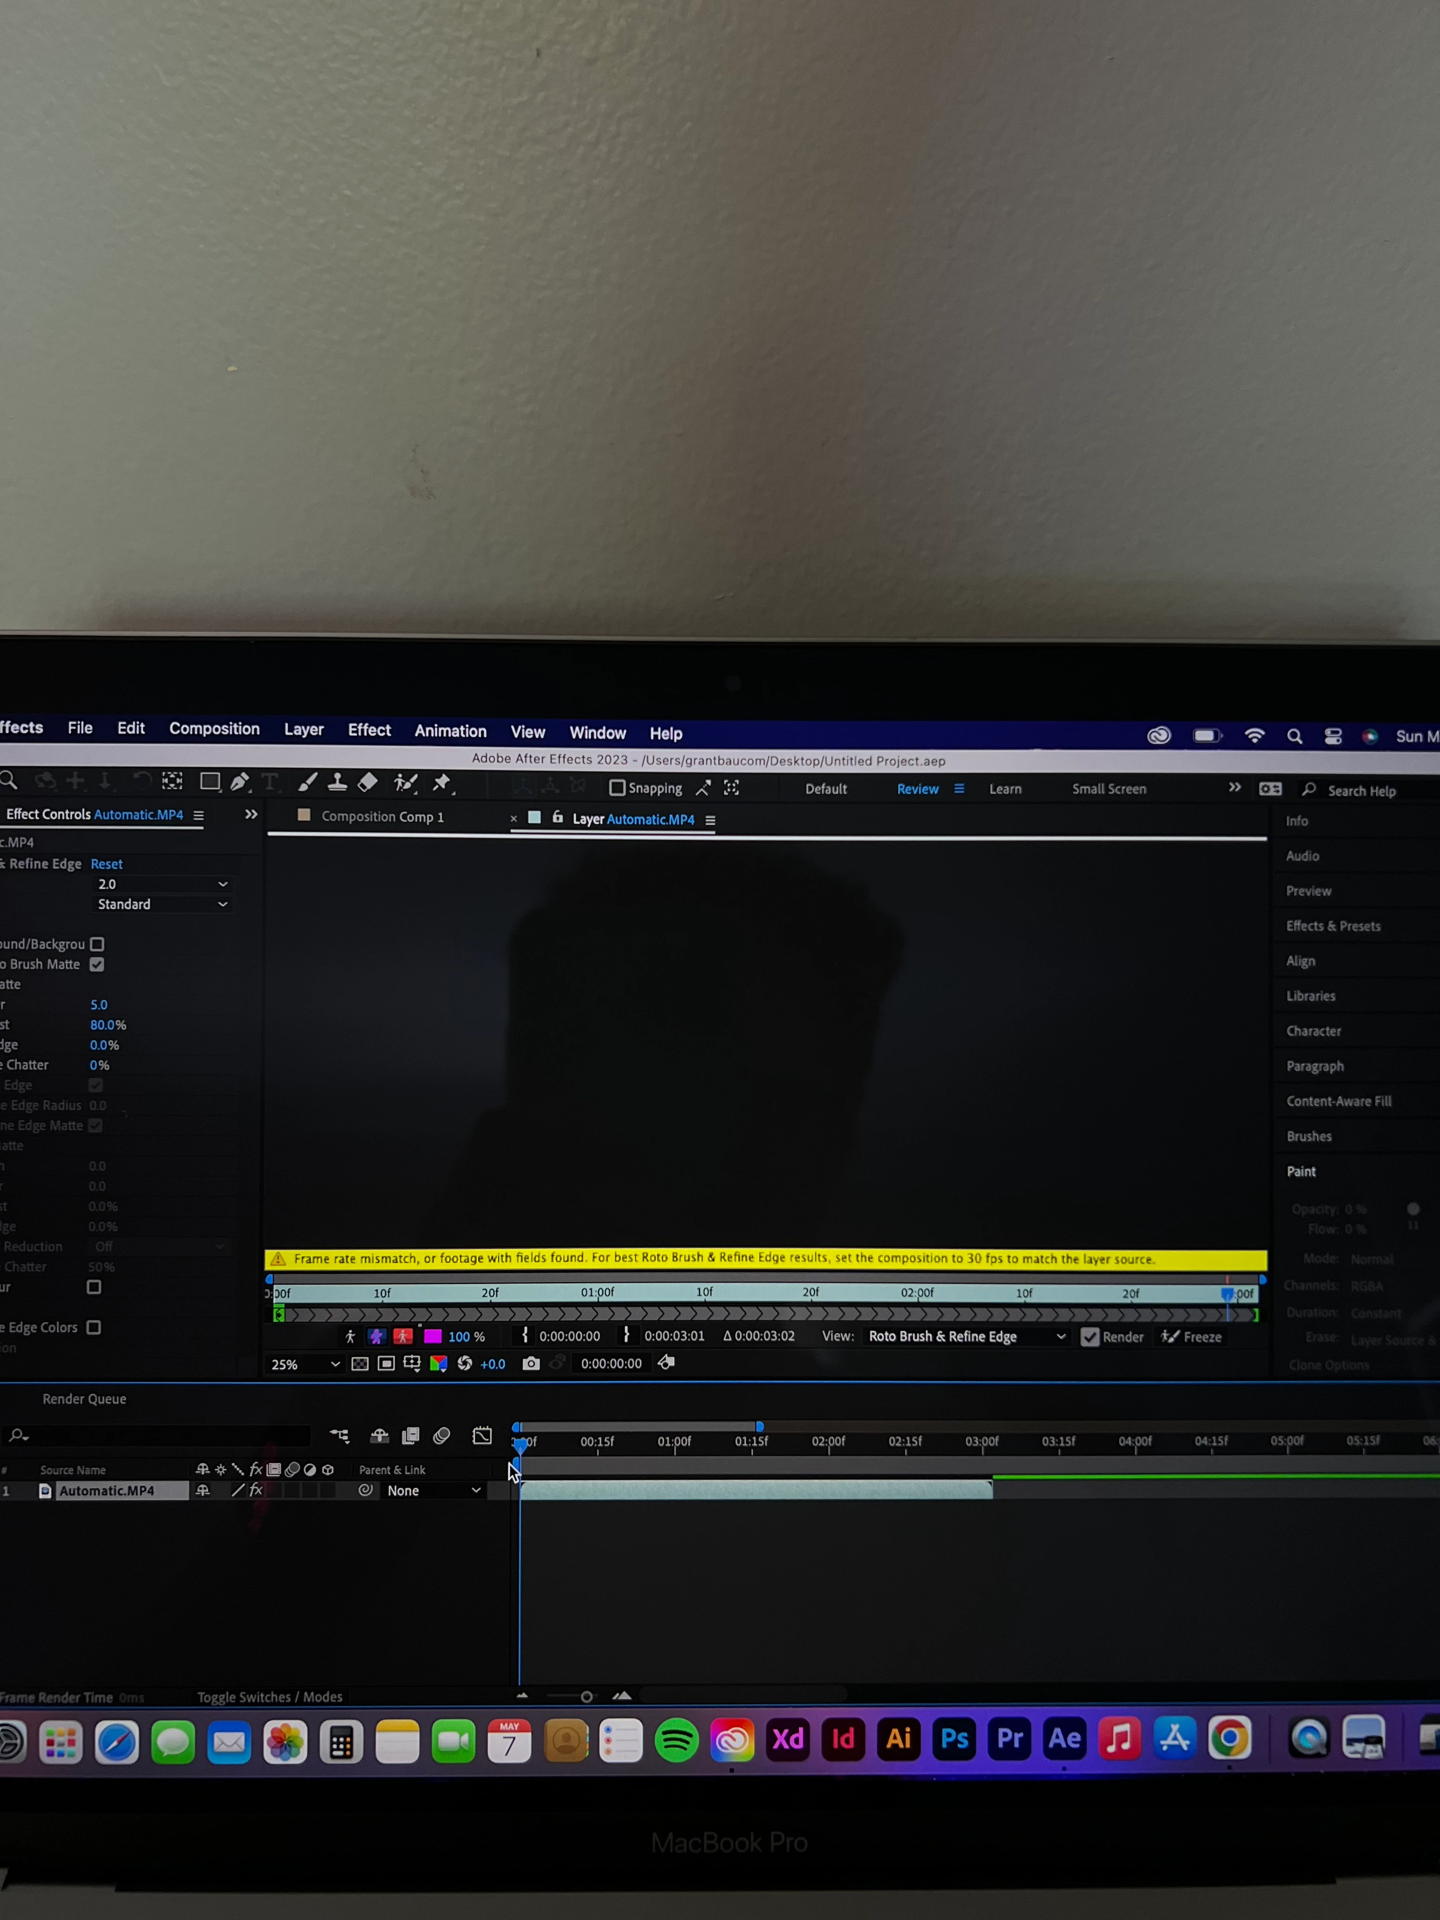Open the Composition menu
Image resolution: width=1440 pixels, height=1920 pixels.
tap(214, 729)
